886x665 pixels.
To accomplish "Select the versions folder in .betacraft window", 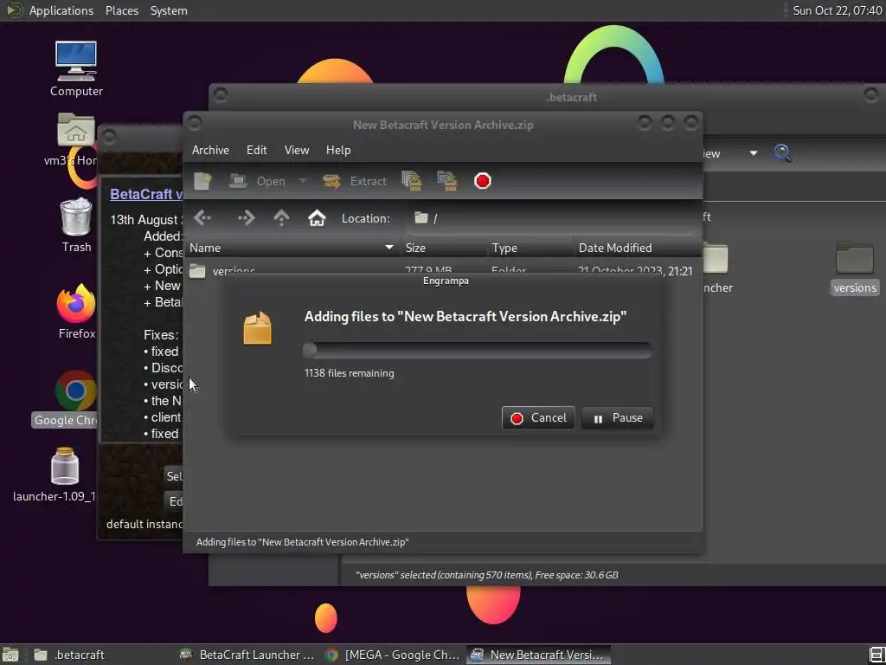I will 854,268.
